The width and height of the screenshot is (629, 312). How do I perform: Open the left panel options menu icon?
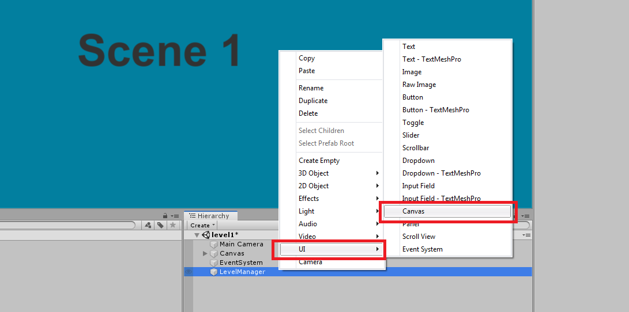[x=175, y=215]
